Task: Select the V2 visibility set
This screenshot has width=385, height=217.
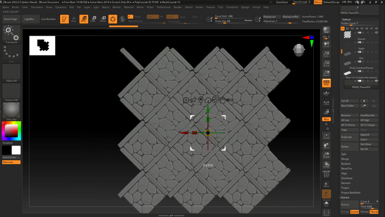Action: pos(347,28)
